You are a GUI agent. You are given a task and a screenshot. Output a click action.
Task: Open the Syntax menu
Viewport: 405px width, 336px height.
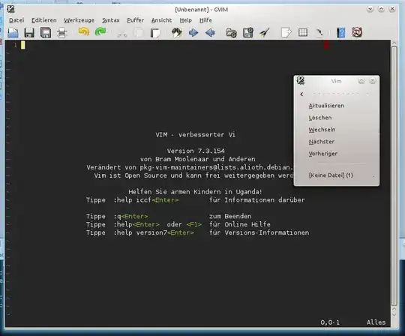tap(111, 20)
